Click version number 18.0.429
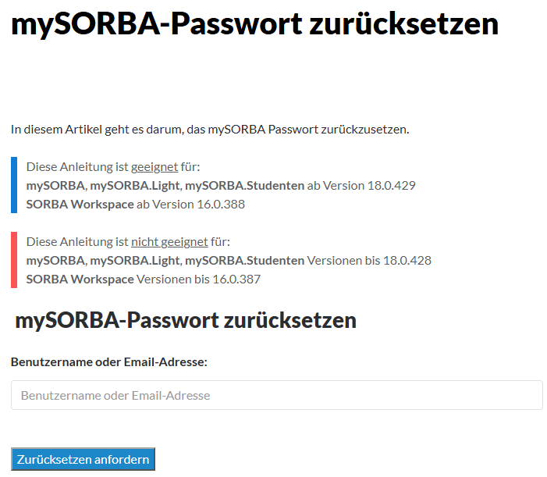547x477 pixels. click(392, 186)
